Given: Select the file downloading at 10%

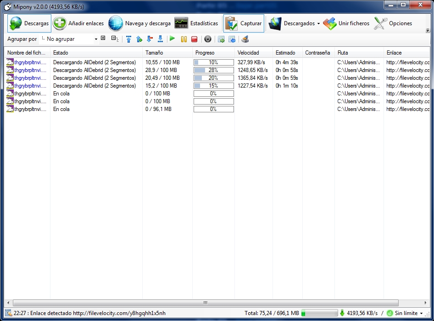Looking at the screenshot, I should click(x=30, y=62).
